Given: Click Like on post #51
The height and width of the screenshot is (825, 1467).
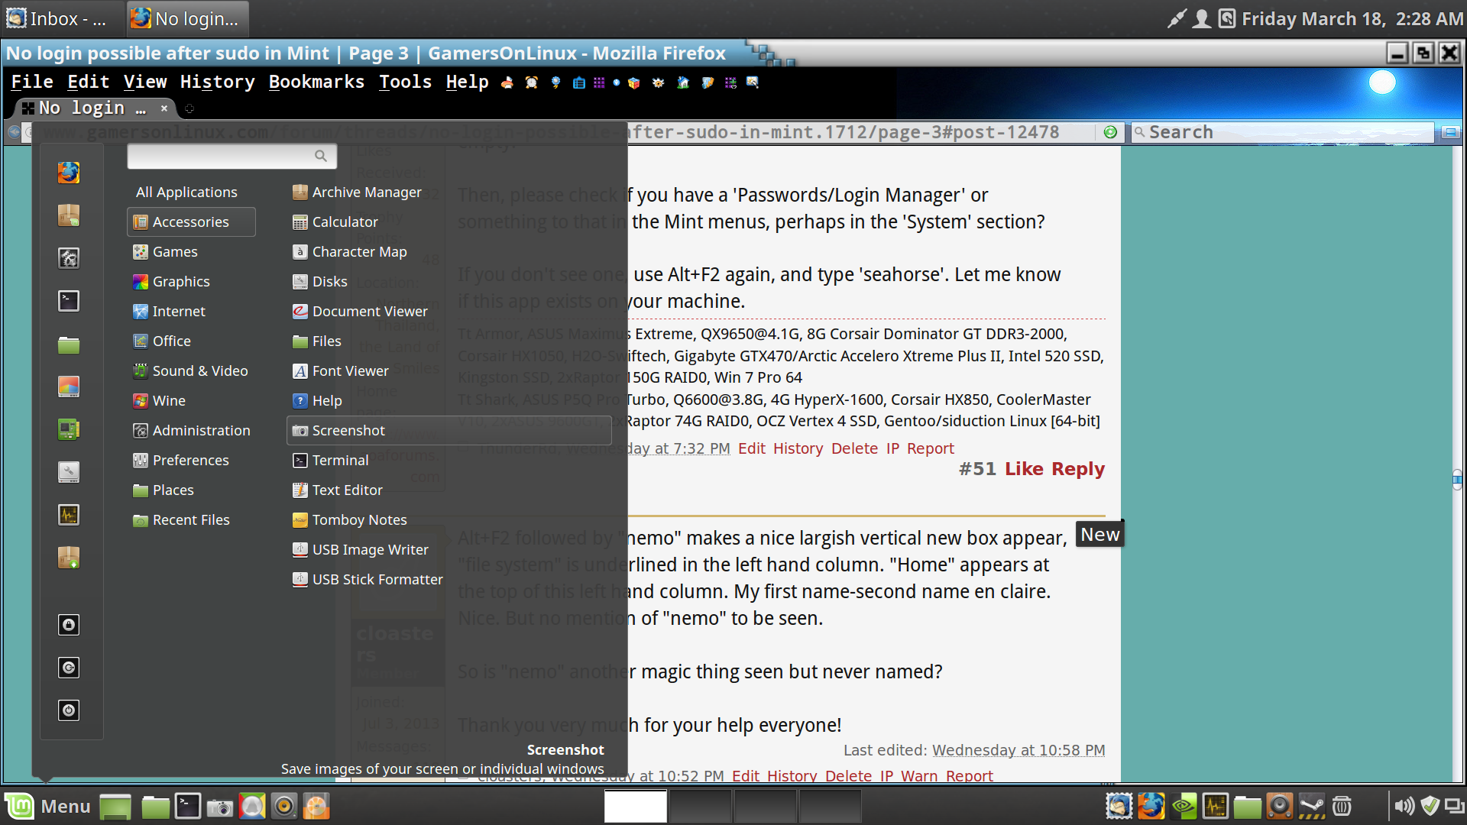Looking at the screenshot, I should point(1024,469).
